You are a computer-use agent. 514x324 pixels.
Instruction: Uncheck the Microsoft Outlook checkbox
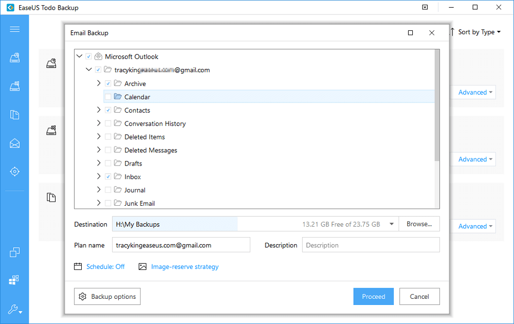tap(88, 57)
